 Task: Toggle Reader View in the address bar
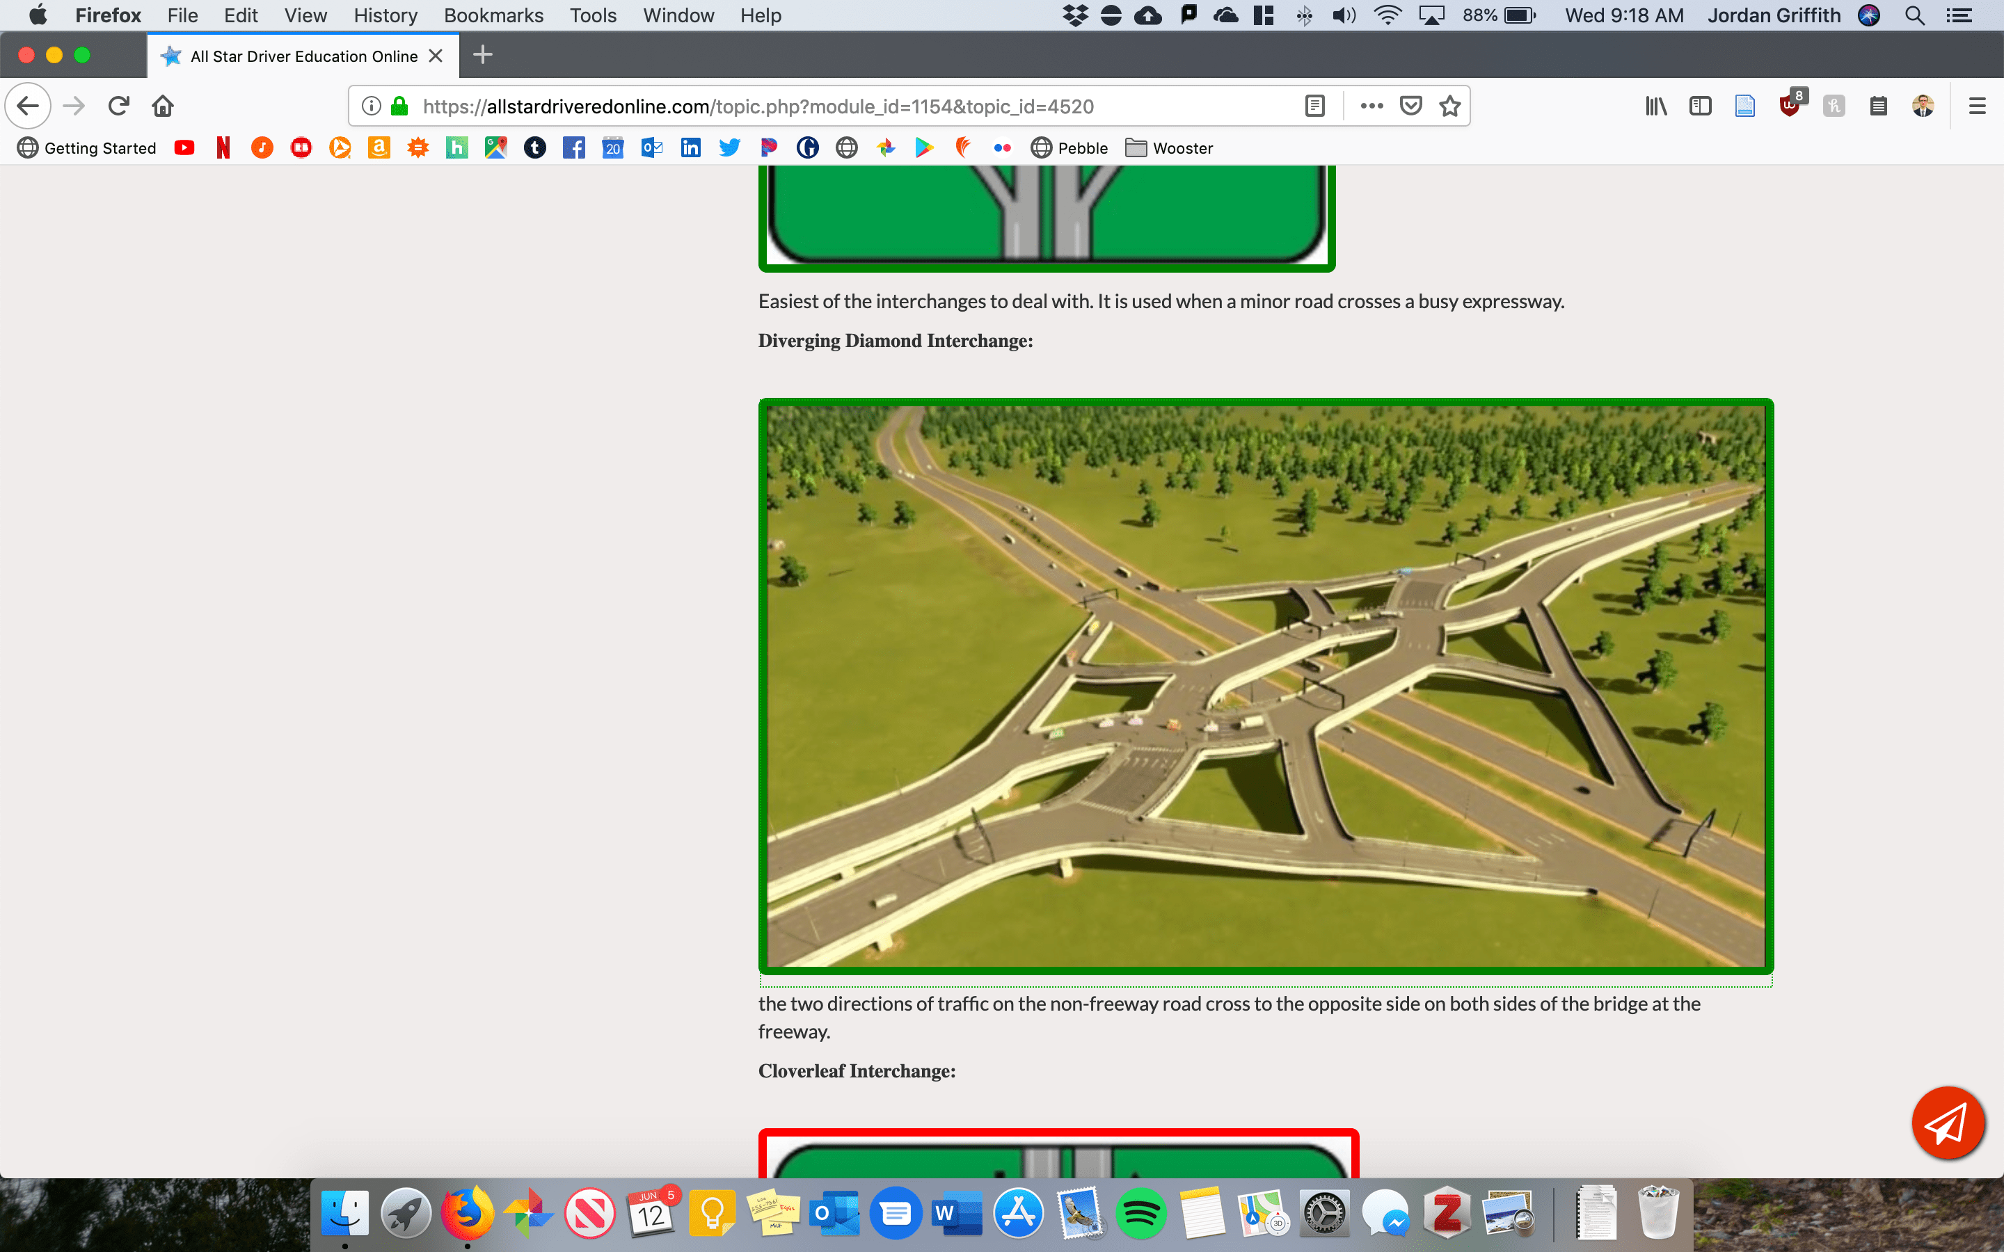tap(1314, 105)
